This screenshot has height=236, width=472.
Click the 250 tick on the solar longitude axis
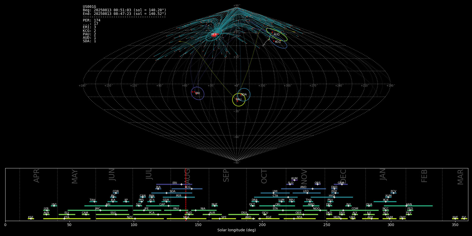[326, 225]
